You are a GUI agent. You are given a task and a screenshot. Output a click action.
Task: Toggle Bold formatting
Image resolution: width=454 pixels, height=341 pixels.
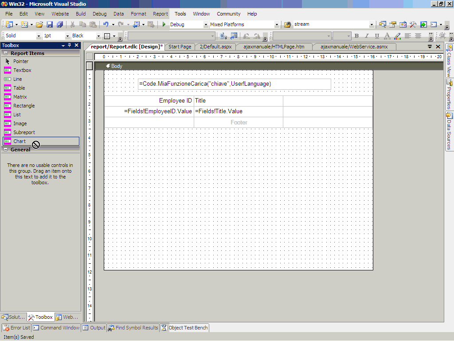357,36
